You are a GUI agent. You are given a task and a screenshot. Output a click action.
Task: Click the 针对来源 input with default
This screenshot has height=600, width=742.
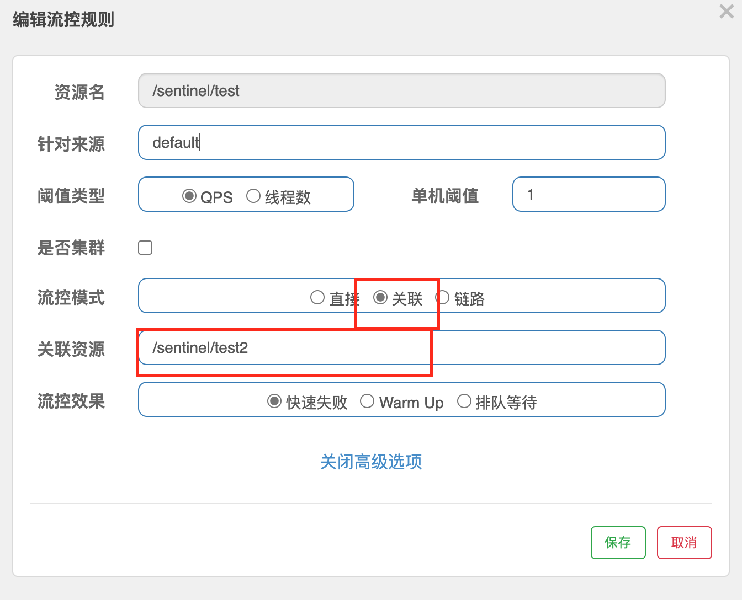(x=401, y=143)
